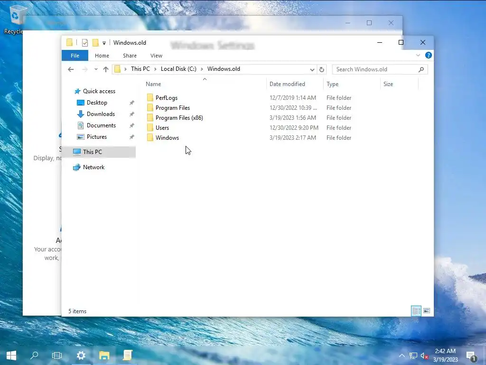This screenshot has height=365, width=486.
Task: Sort by the Size column header
Action: 388,84
